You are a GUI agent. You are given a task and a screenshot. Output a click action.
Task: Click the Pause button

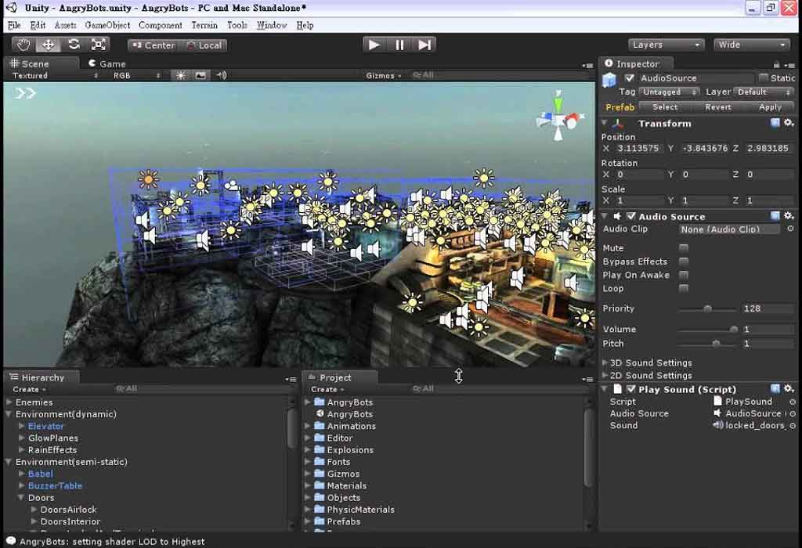(x=399, y=45)
